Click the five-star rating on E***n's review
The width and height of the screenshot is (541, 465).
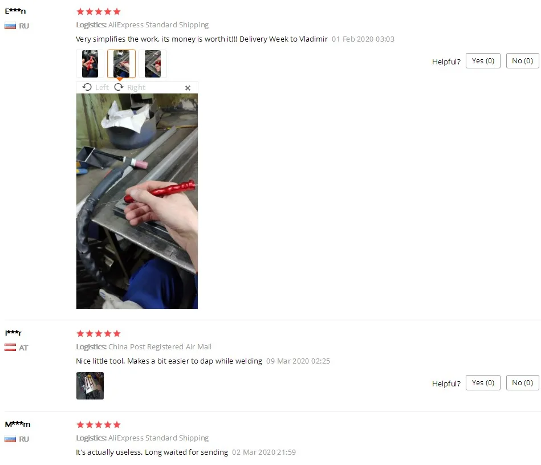coord(98,12)
